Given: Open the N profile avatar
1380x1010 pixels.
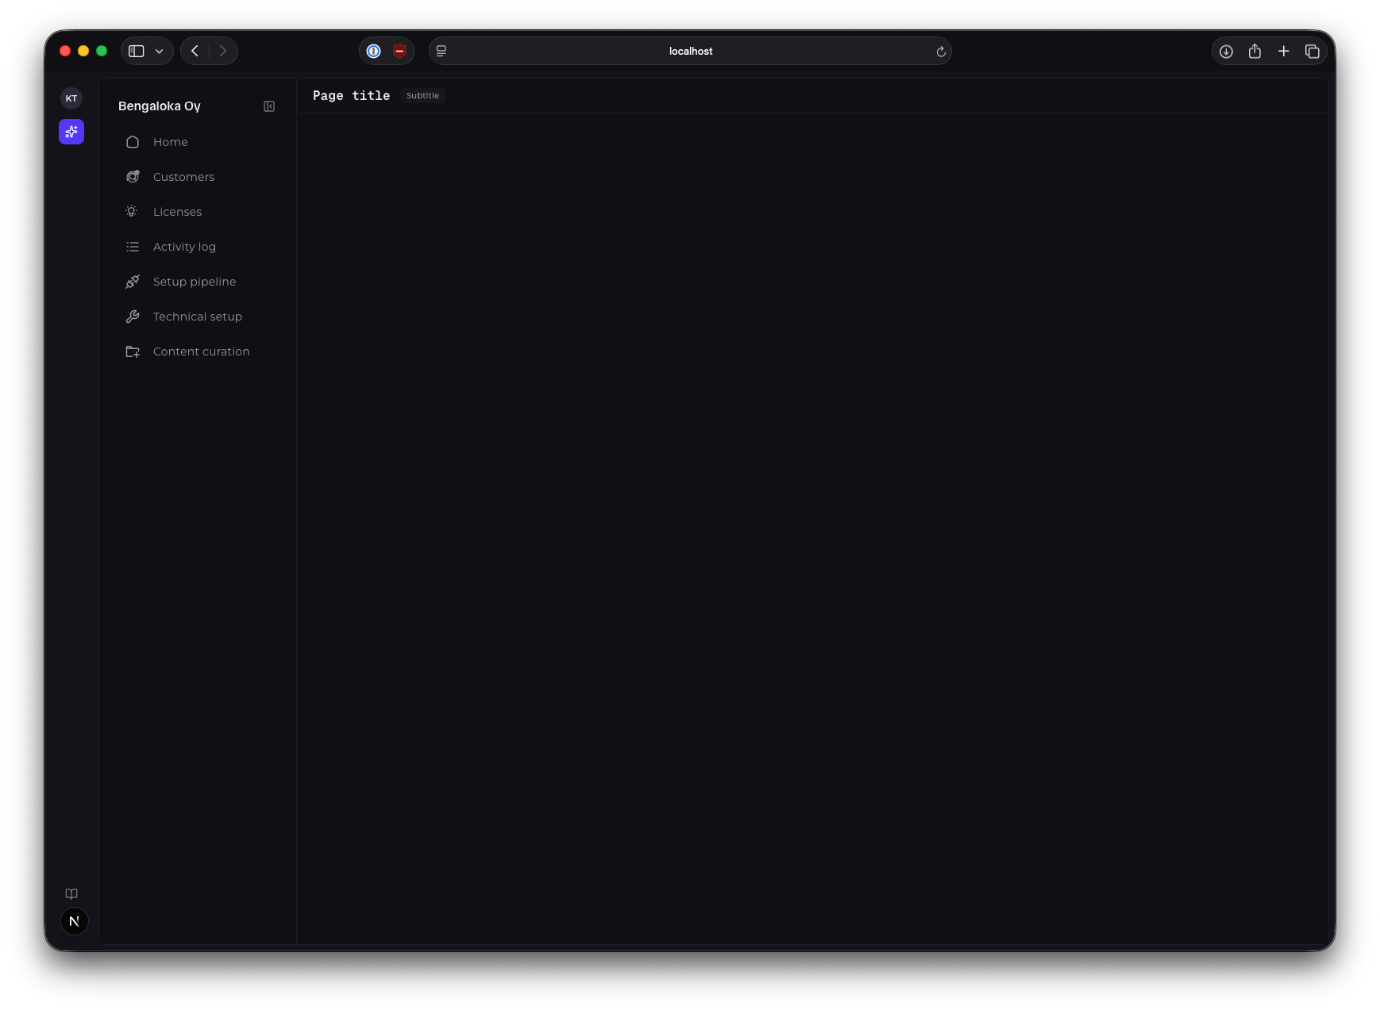Looking at the screenshot, I should pyautogui.click(x=74, y=921).
